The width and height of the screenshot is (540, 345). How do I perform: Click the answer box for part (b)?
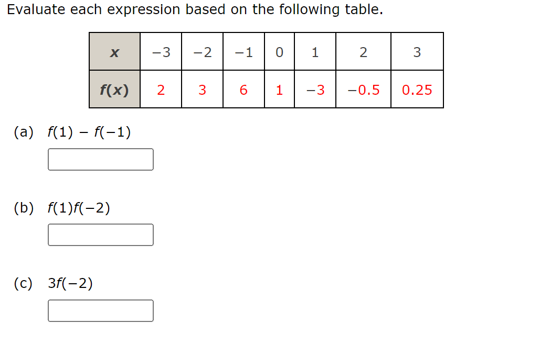[x=100, y=235]
